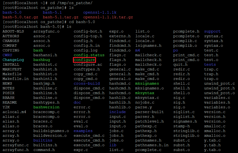The image size is (238, 153).
Task: Select the blue 'm4' directory
Action: [x=138, y=50]
